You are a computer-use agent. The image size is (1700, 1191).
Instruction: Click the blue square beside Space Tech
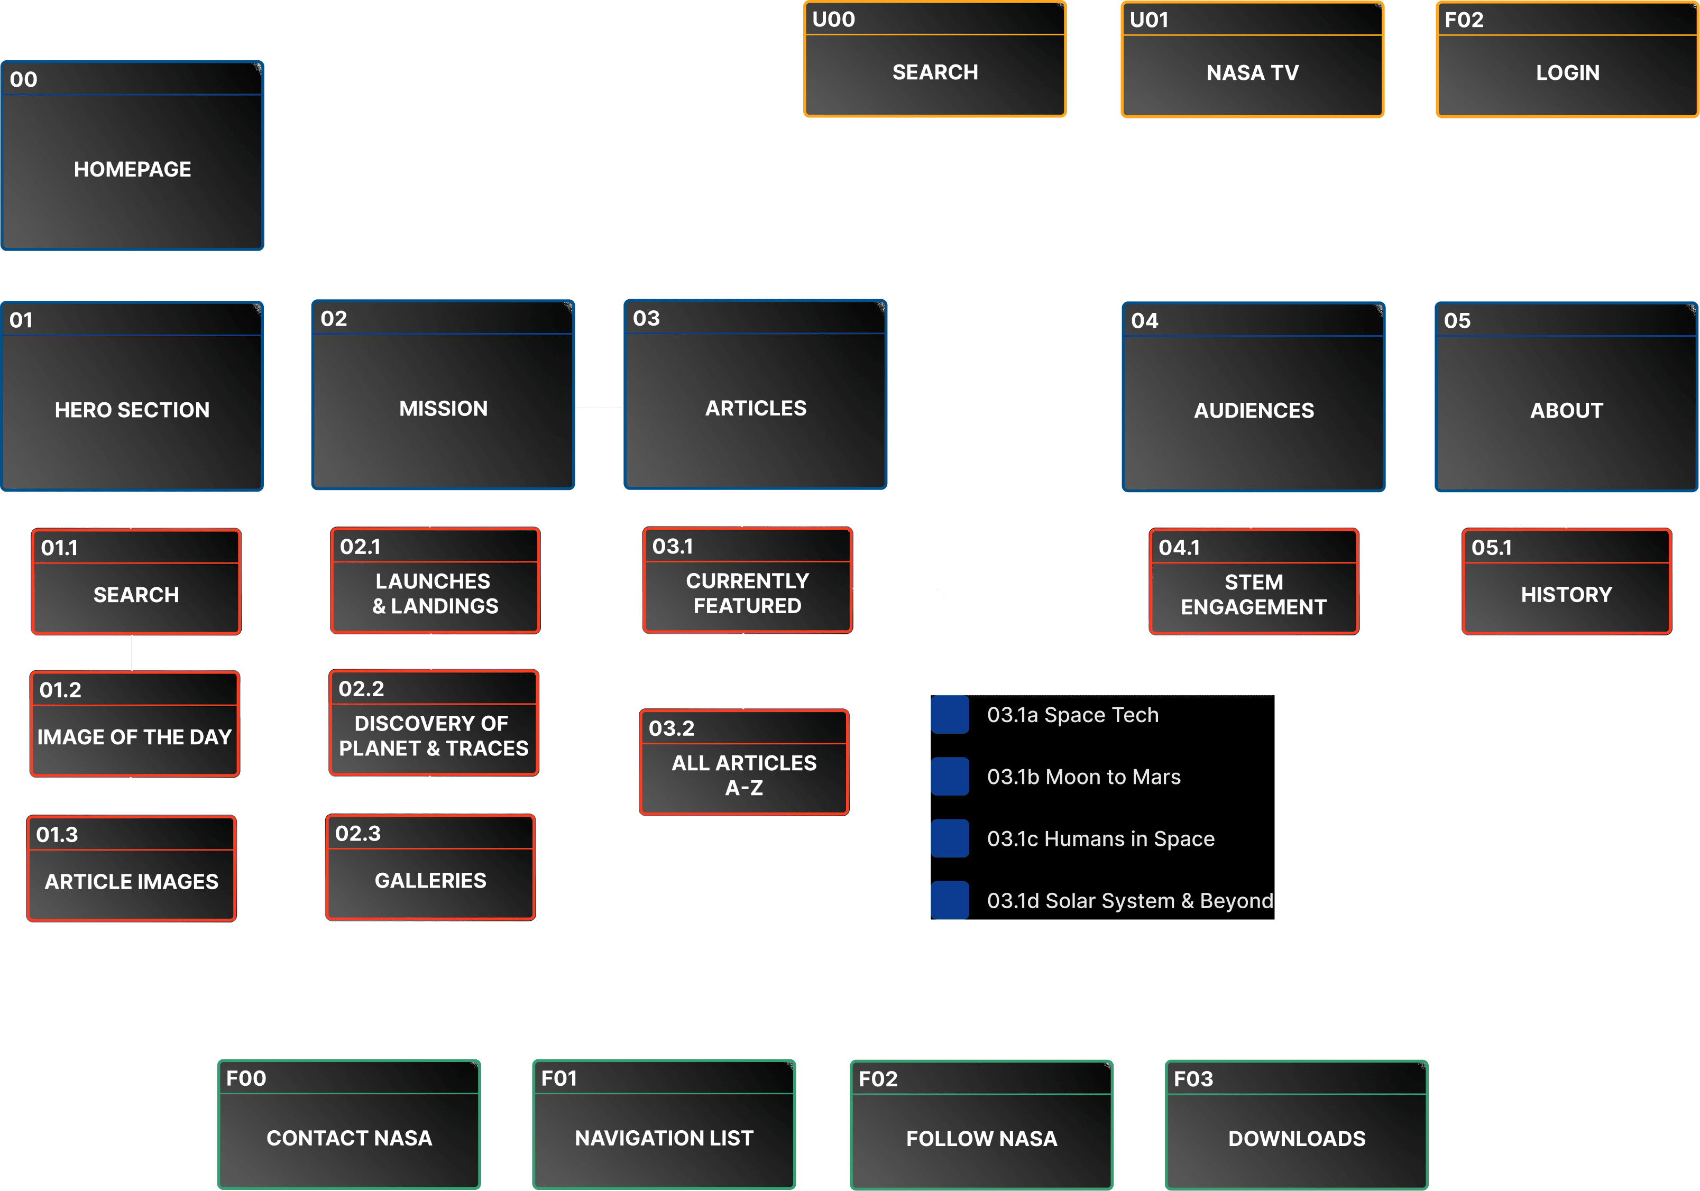(x=950, y=714)
